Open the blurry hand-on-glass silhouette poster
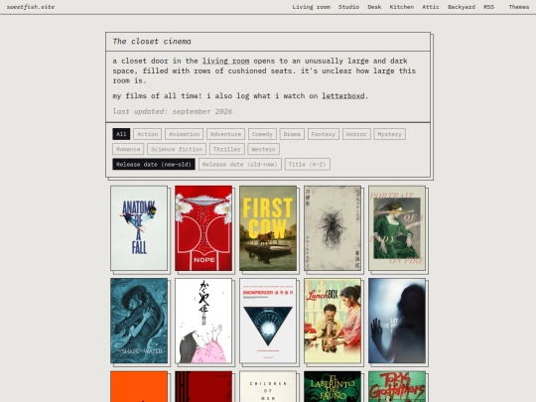Image resolution: width=536 pixels, height=402 pixels. tap(397, 321)
